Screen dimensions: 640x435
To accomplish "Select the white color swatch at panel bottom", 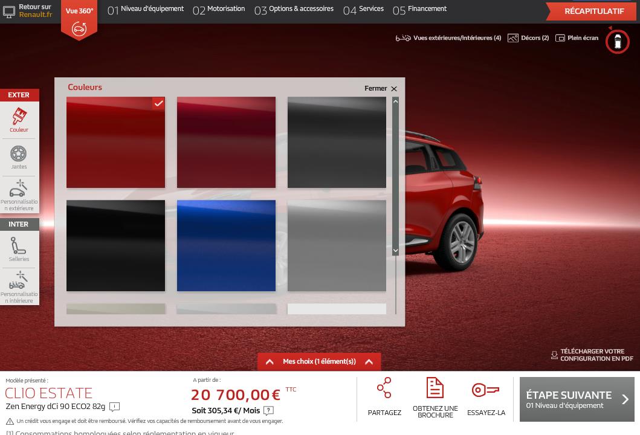I will [x=337, y=309].
